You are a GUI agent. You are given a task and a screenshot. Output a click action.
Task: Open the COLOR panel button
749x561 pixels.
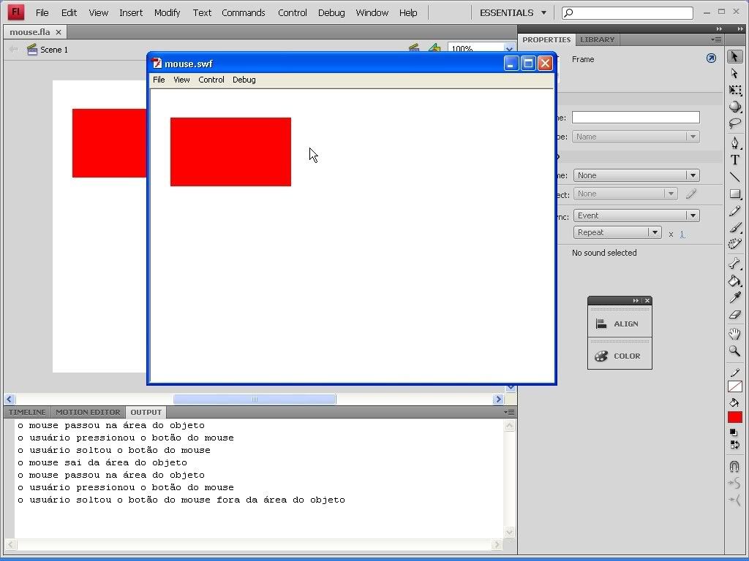(620, 356)
